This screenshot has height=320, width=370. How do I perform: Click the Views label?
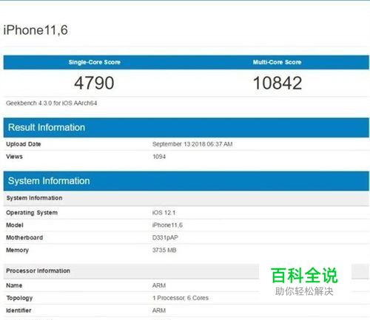[x=14, y=157]
